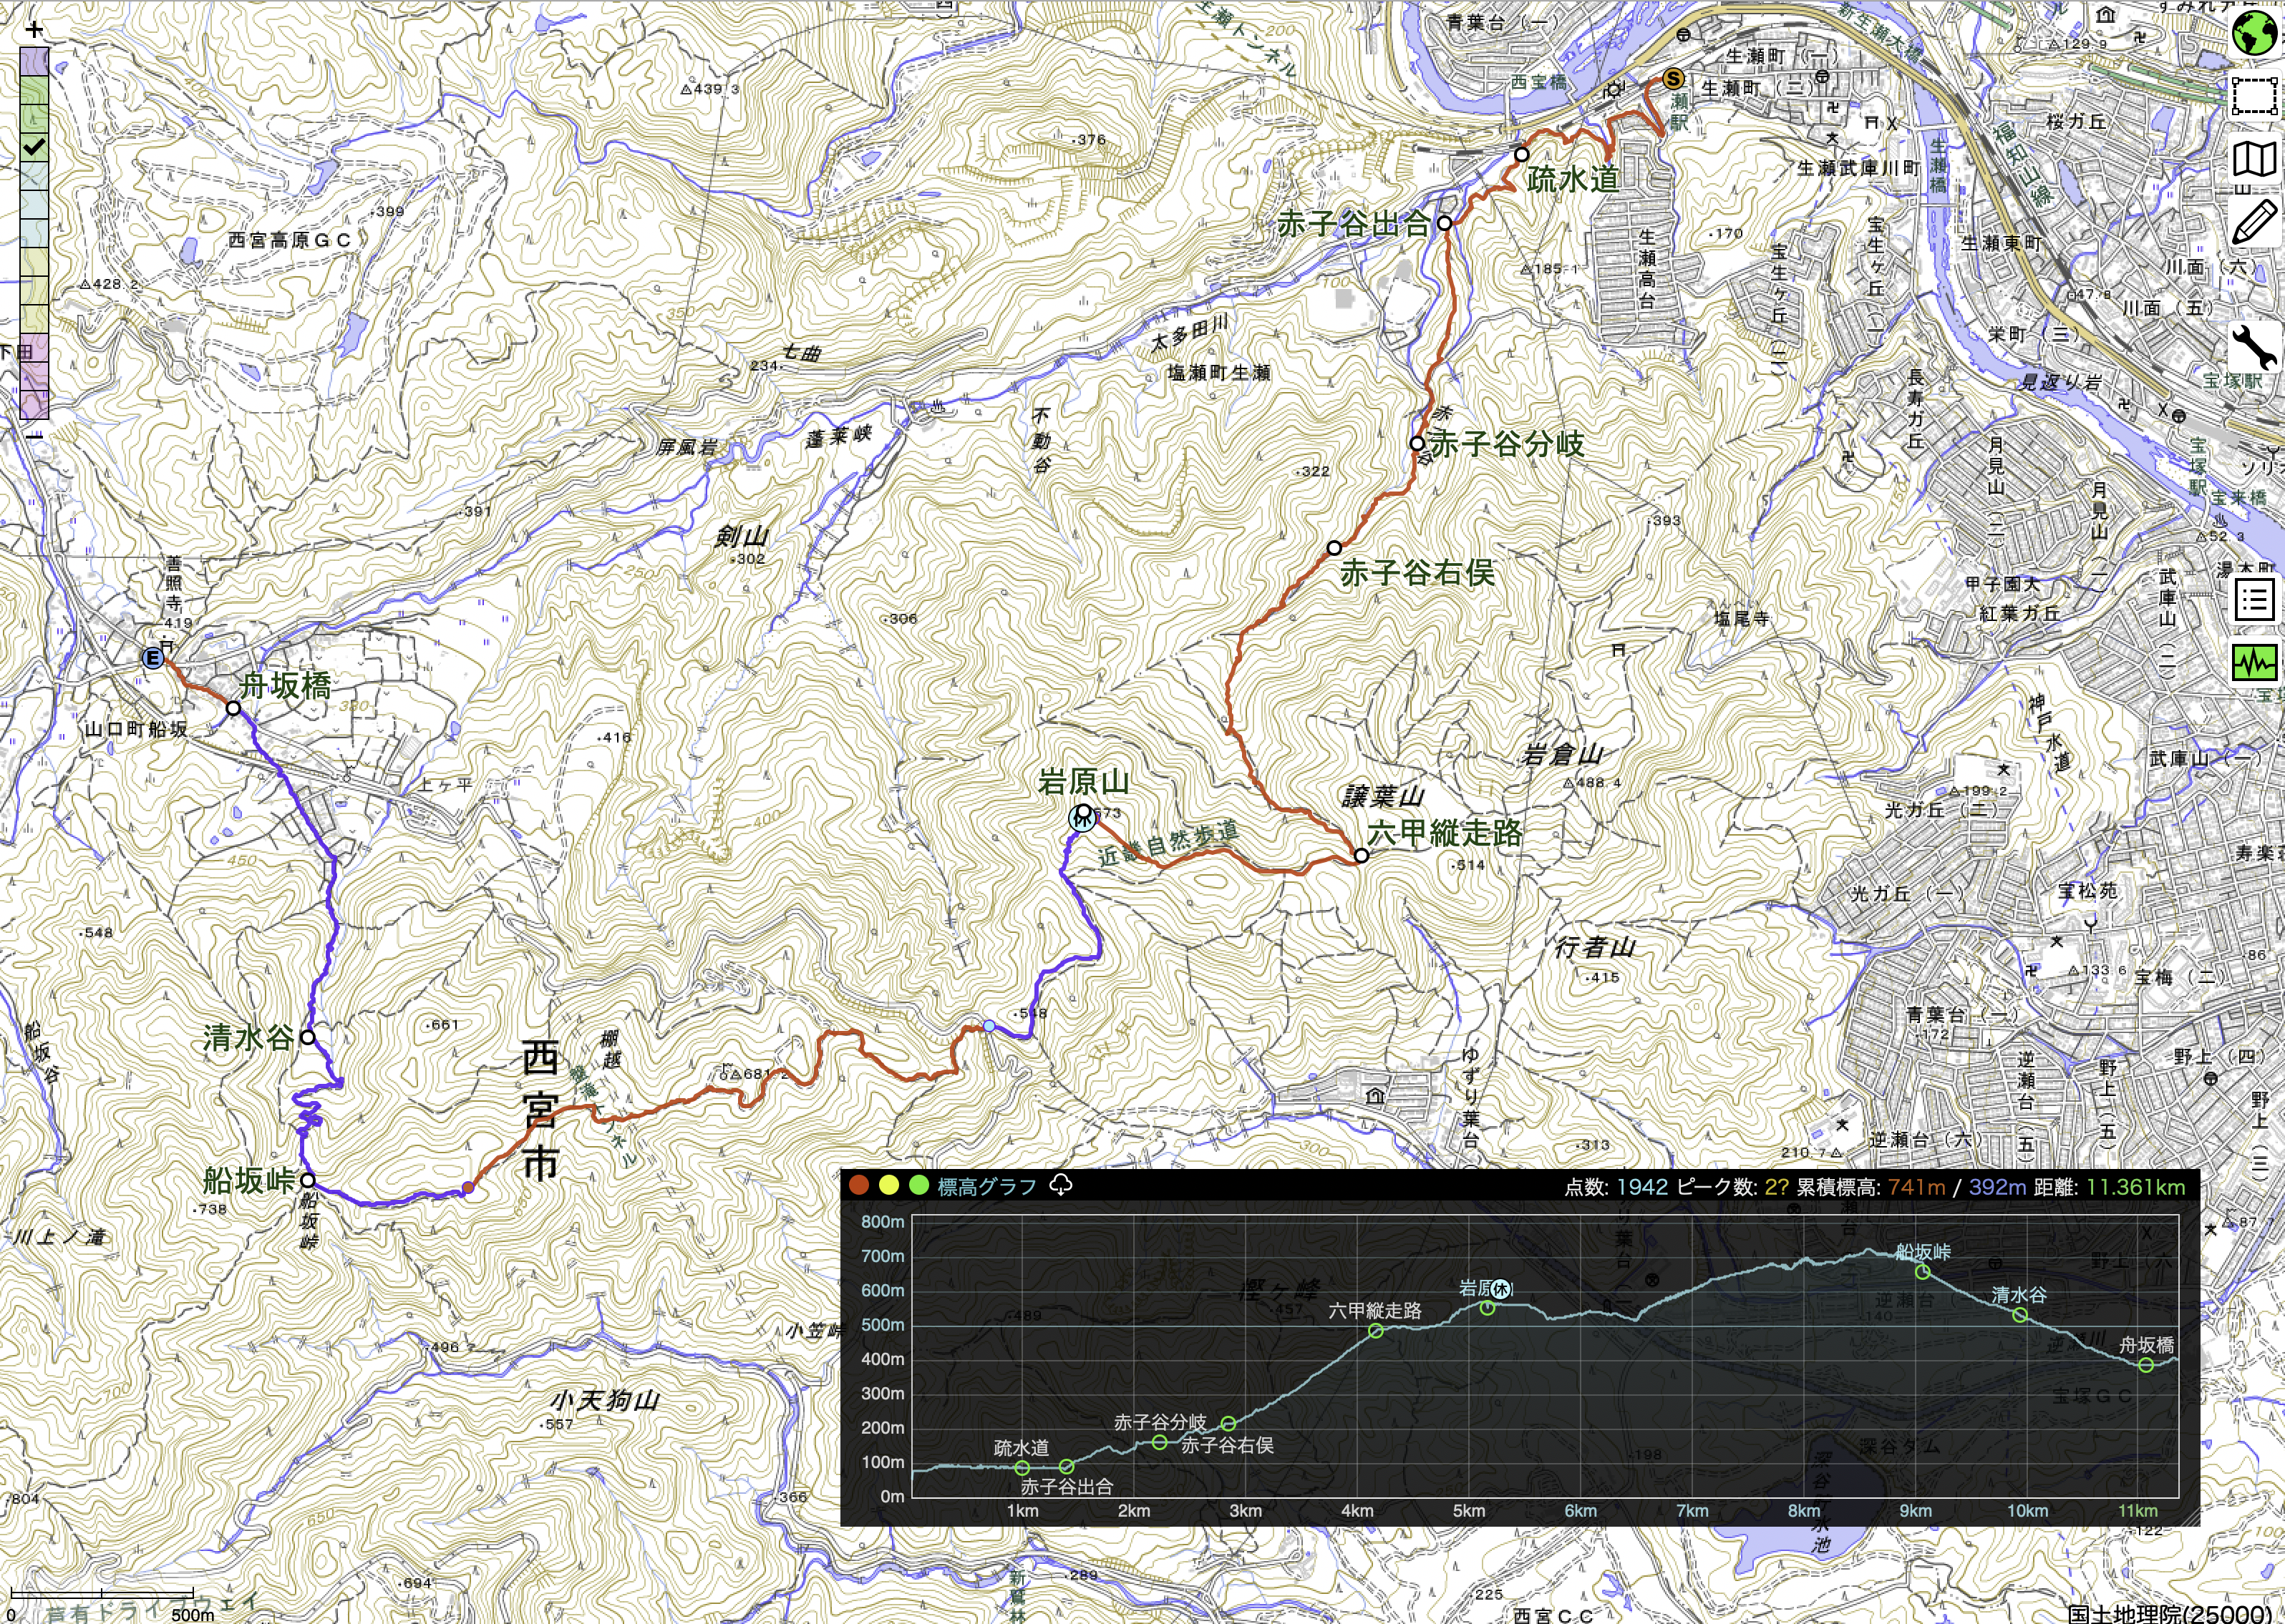Click the red track point east of 船坂峠
Viewport: 2285px width, 1624px height.
[468, 1187]
